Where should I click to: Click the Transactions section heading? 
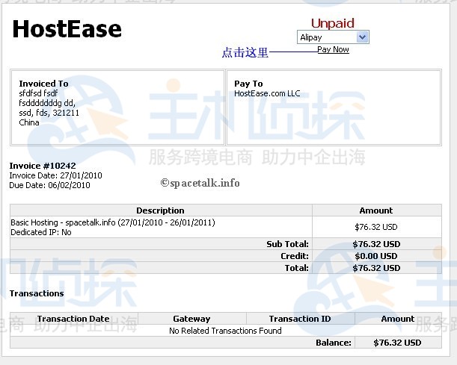(37, 293)
